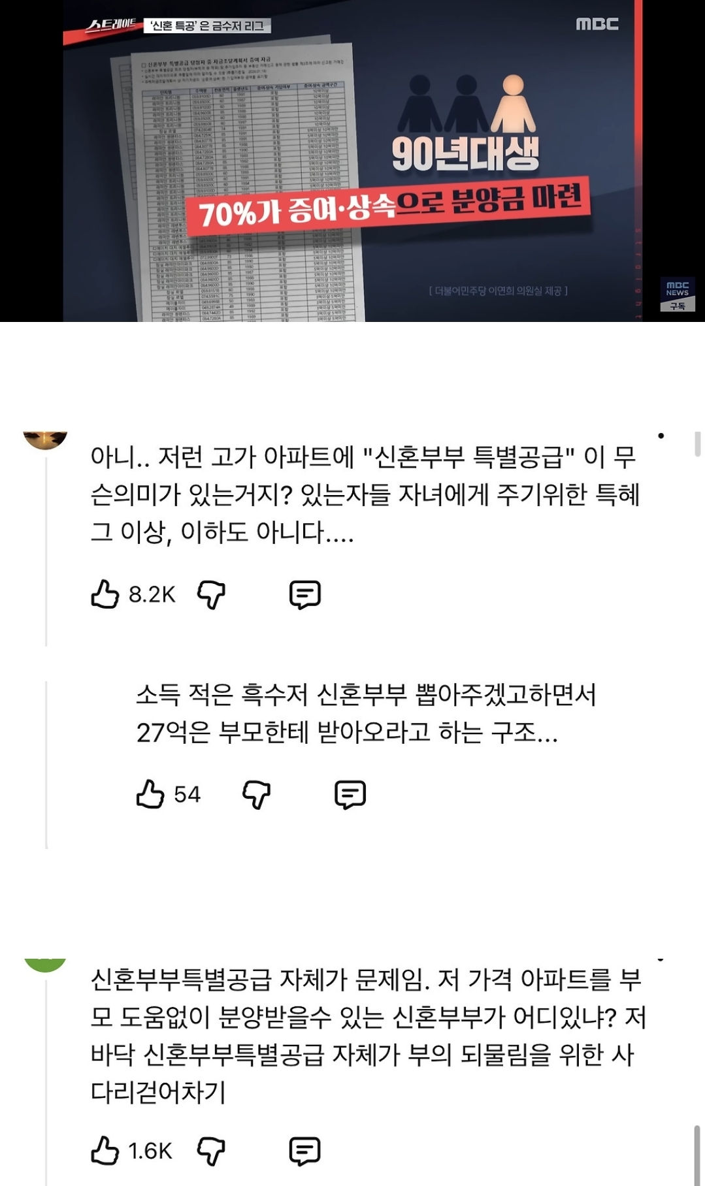Click the 스트레이트 program logo
This screenshot has height=1186, width=705.
112,25
